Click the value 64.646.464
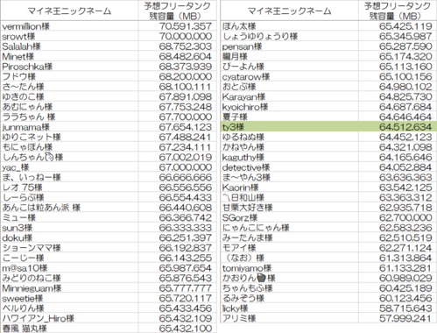437x333 pixels. point(405,117)
